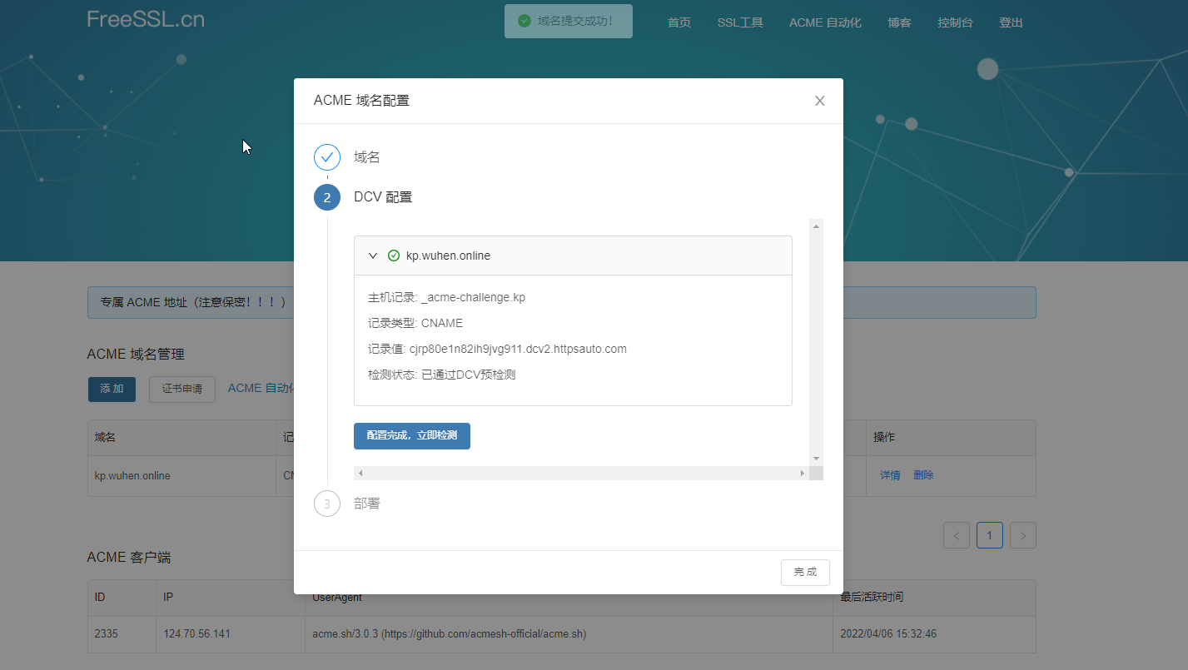Screen dimensions: 1188x670
Task: Close the ACME 域名配置 dialog
Action: tap(819, 101)
